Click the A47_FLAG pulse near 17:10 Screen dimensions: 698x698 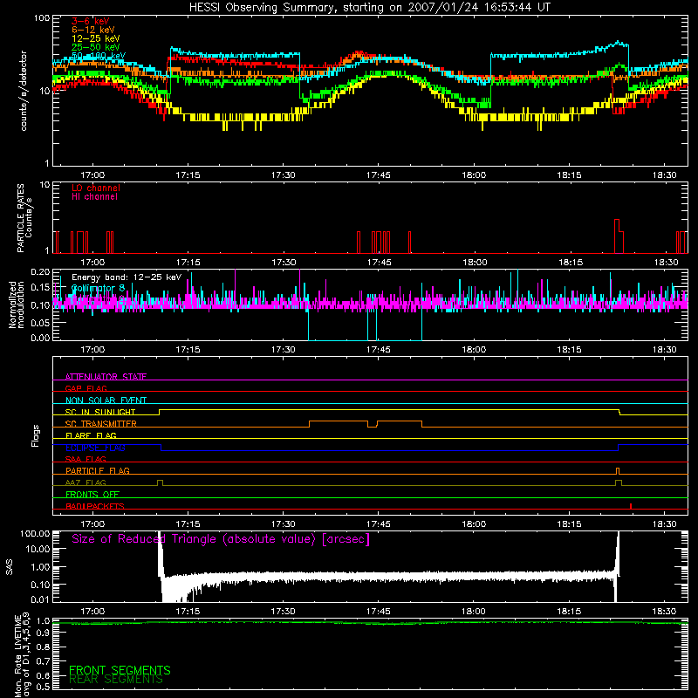point(161,482)
